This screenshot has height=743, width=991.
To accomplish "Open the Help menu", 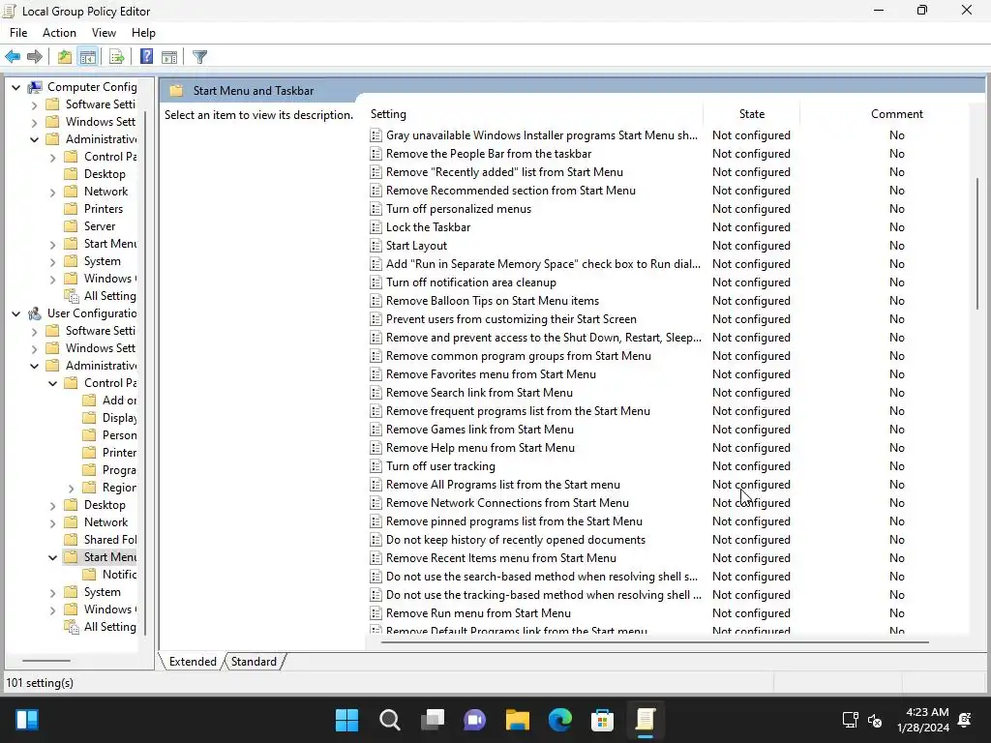I will tap(143, 33).
